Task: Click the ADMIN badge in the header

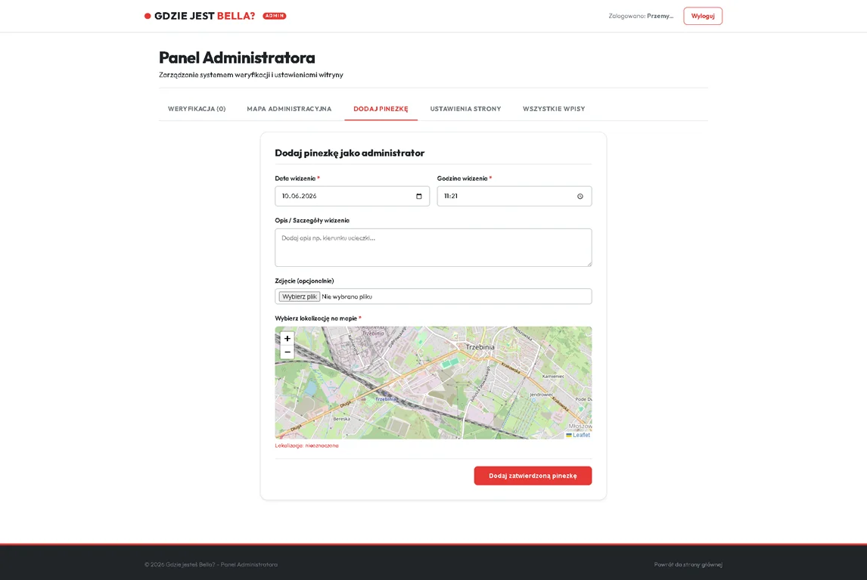Action: pyautogui.click(x=275, y=16)
